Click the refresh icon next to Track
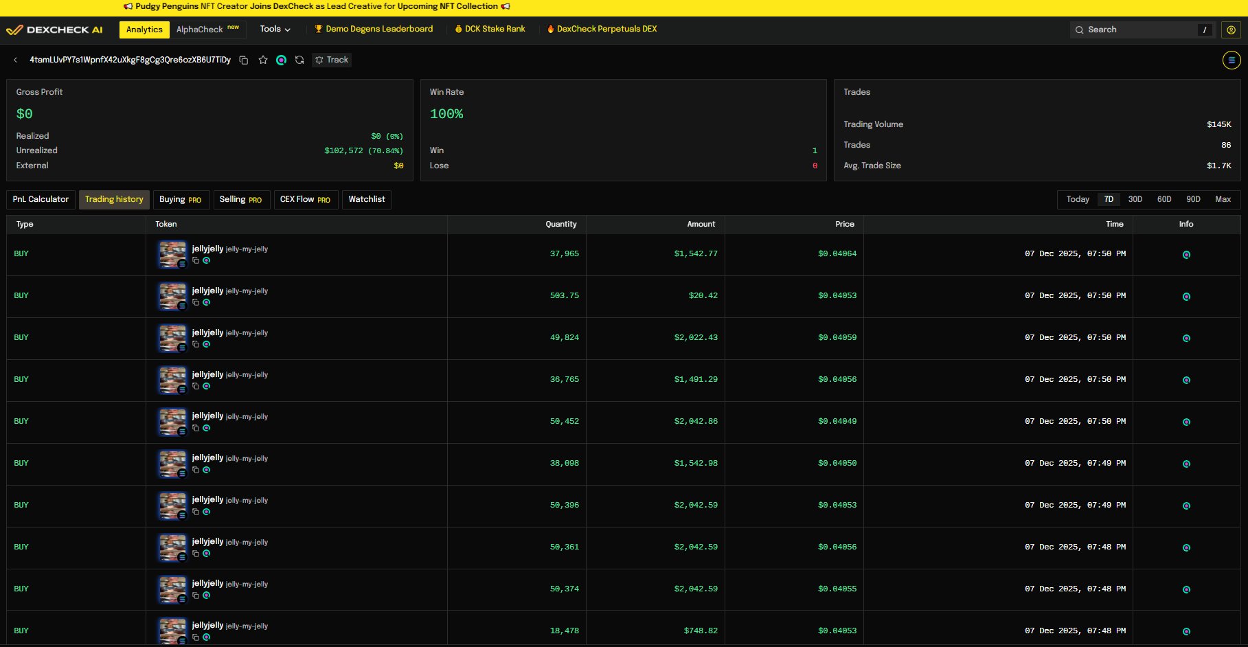 [x=299, y=60]
